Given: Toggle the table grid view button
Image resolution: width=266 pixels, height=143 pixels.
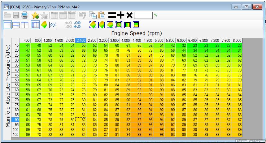Looking at the screenshot, I should 35,25.
